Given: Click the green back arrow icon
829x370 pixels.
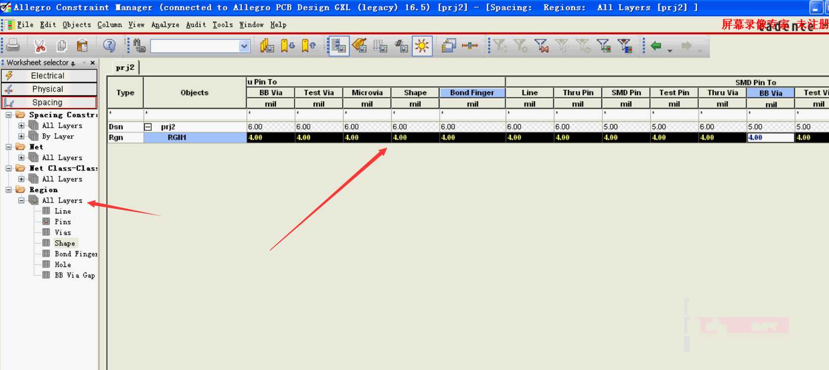Looking at the screenshot, I should pyautogui.click(x=656, y=46).
